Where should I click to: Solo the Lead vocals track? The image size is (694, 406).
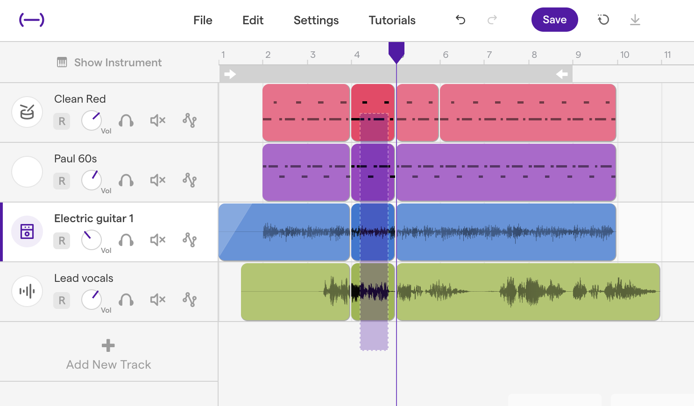pos(126,300)
